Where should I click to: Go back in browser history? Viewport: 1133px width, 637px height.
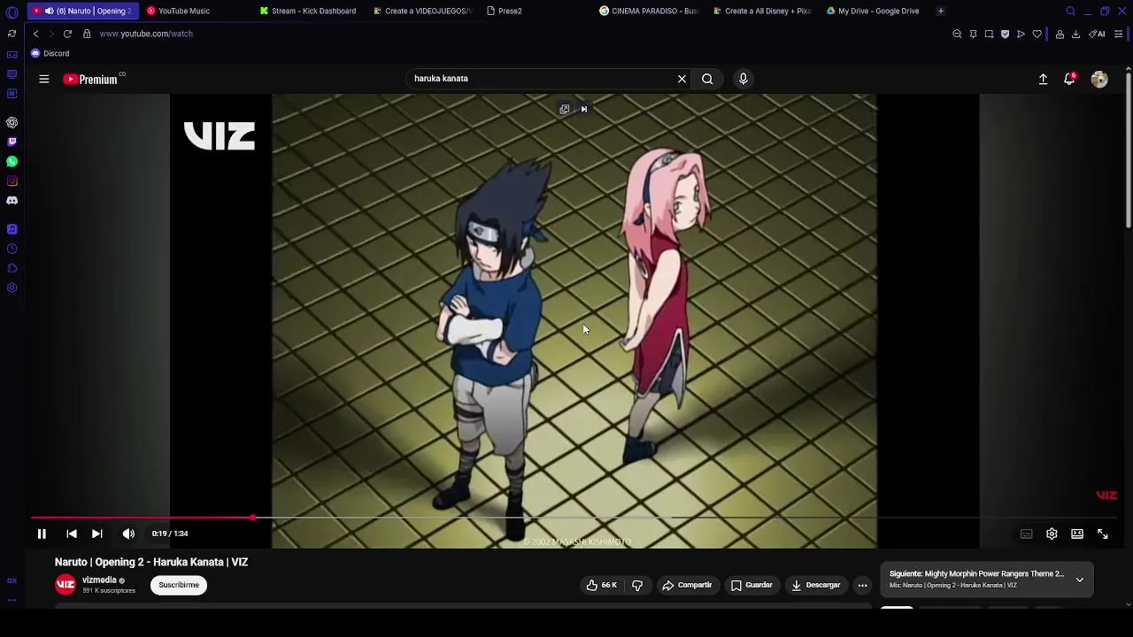coord(35,34)
